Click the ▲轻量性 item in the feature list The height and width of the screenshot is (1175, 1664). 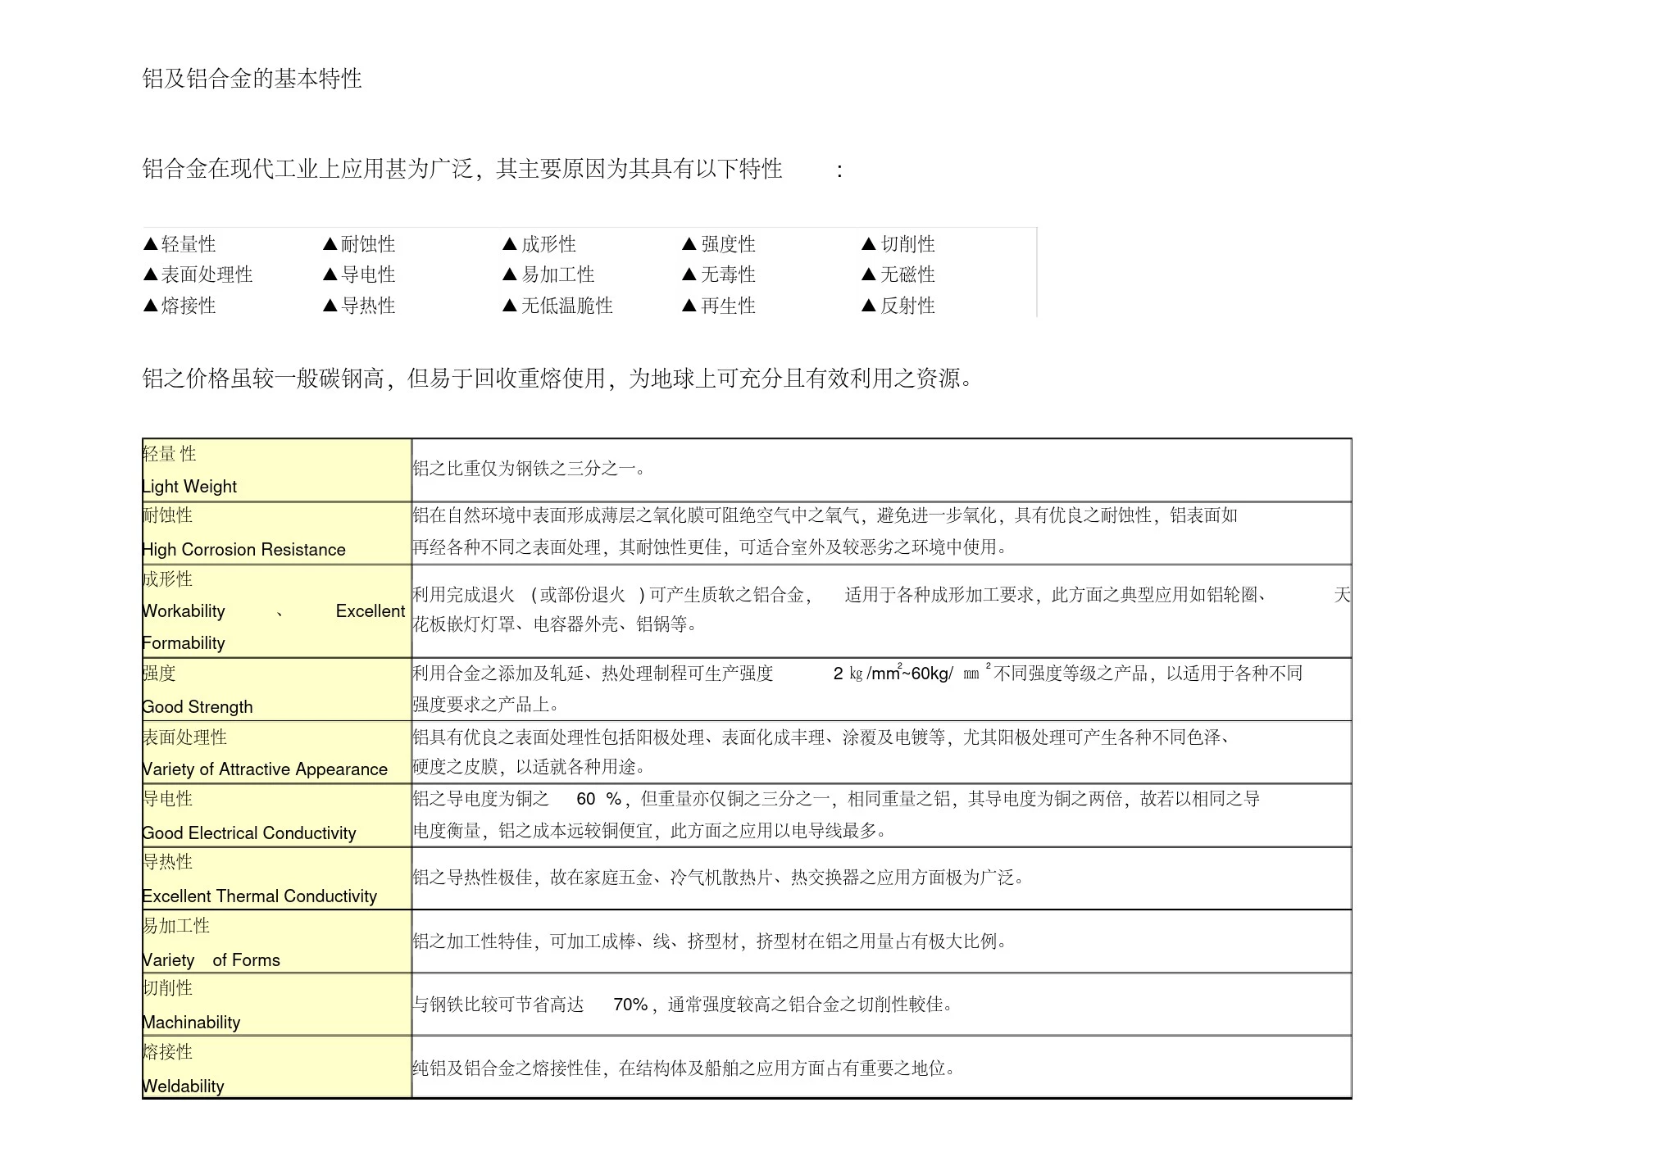180,244
